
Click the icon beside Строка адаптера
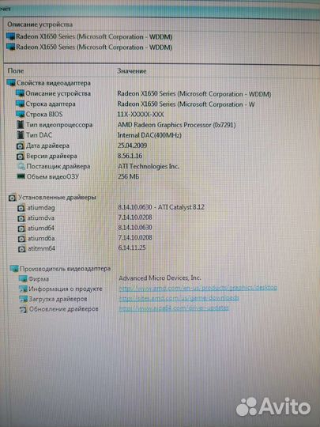click(x=20, y=104)
